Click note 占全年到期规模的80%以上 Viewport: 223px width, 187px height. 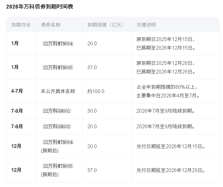(167, 87)
